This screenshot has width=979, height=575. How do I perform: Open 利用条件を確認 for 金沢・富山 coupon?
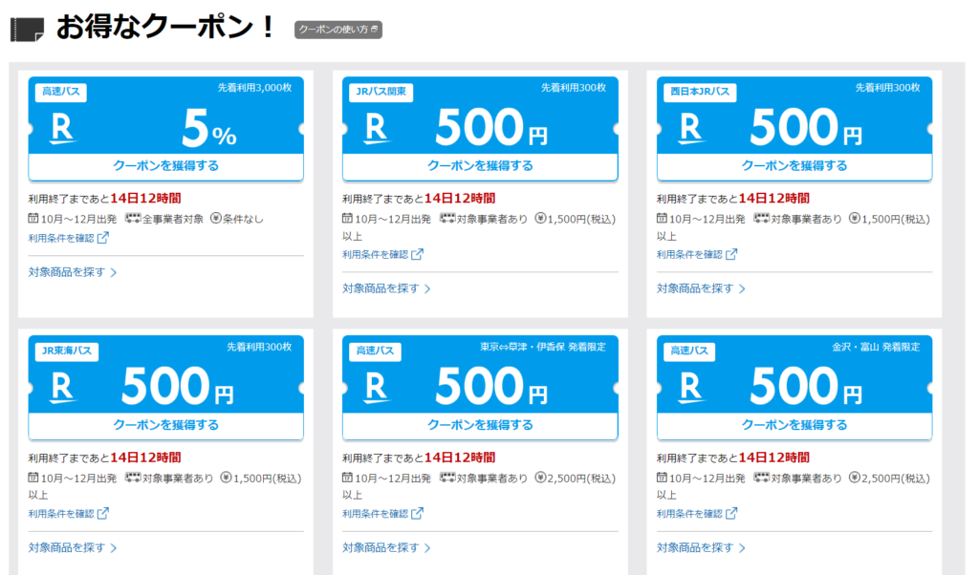pos(696,513)
